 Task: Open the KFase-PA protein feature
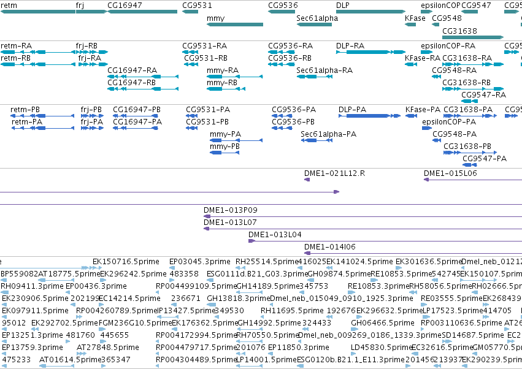point(412,116)
